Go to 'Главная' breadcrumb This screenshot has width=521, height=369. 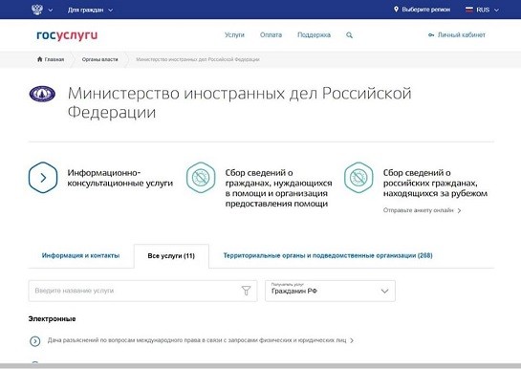[x=54, y=59]
